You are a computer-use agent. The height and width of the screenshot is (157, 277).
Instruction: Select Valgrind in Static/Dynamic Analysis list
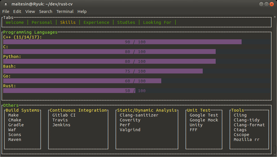click(x=130, y=130)
